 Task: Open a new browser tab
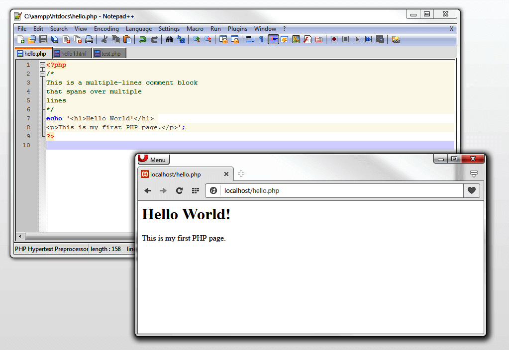point(241,174)
